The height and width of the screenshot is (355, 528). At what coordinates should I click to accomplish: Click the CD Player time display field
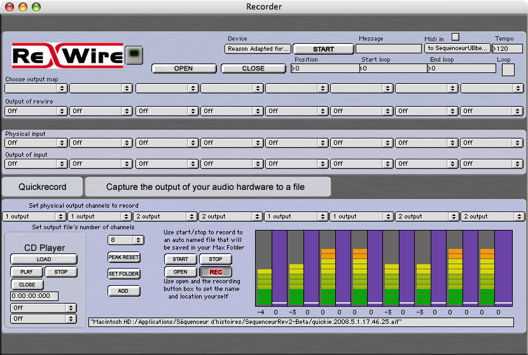[34, 296]
